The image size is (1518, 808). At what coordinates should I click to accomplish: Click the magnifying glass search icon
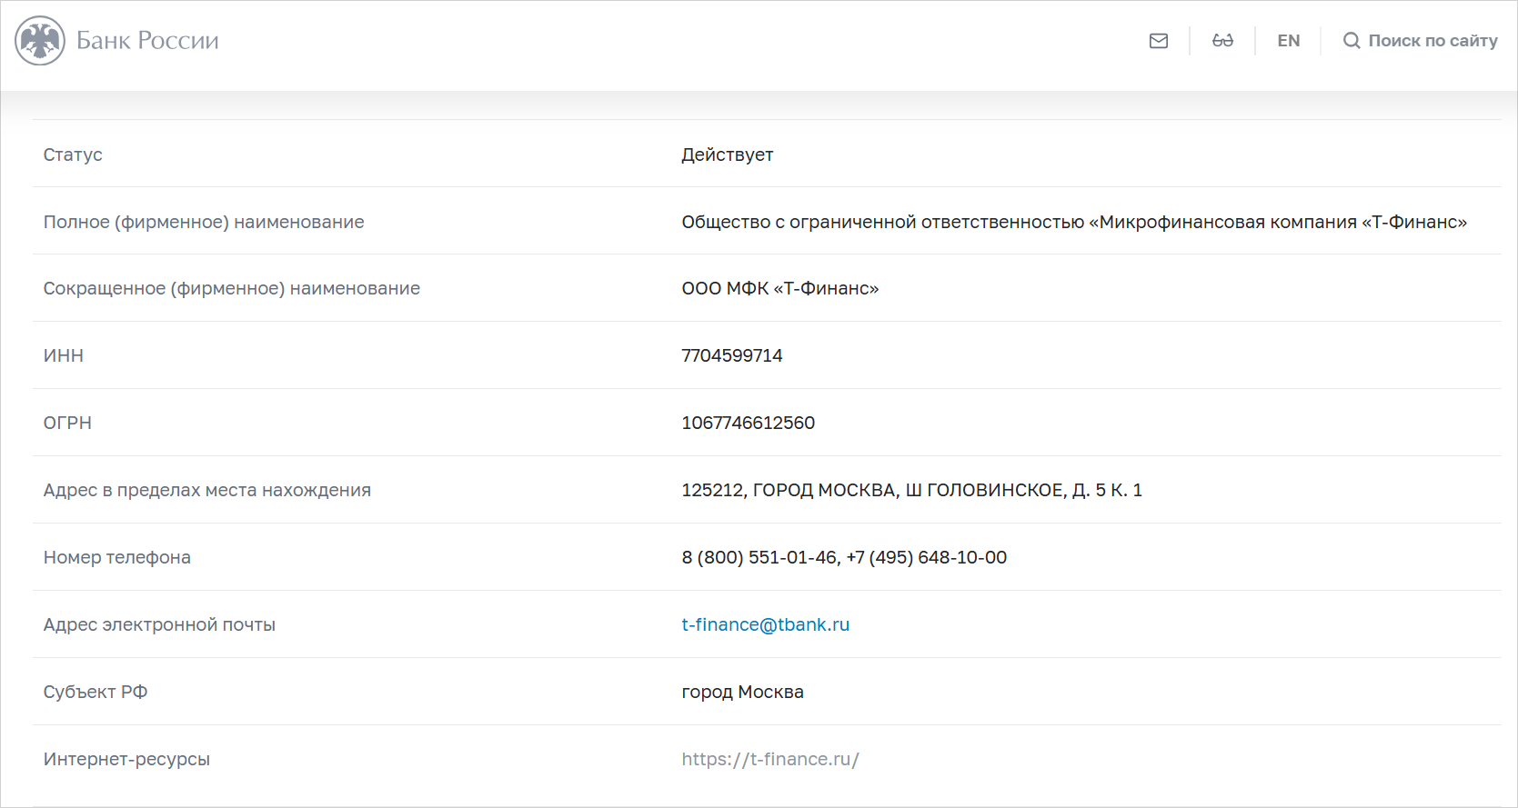coord(1352,41)
